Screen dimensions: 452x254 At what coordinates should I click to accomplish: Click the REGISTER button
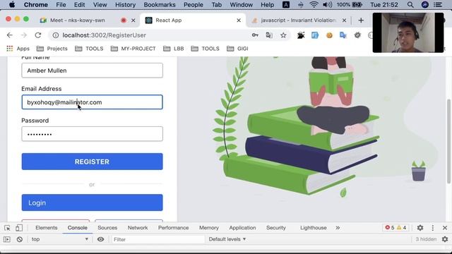point(92,162)
